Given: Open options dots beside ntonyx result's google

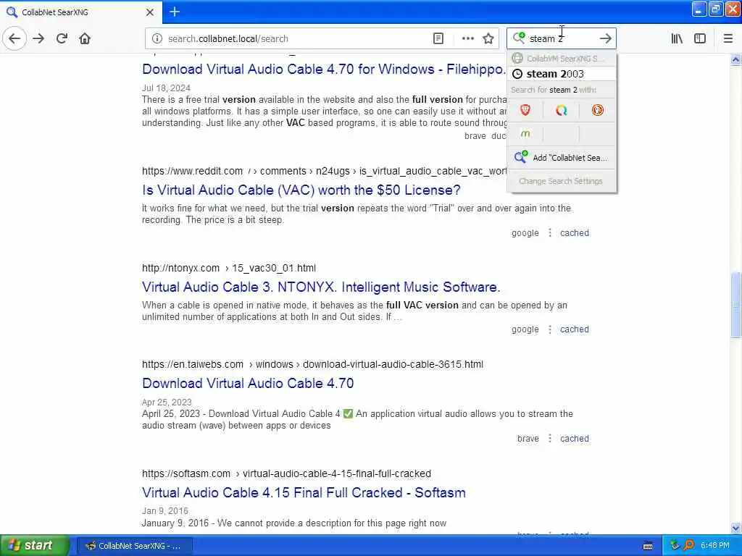Looking at the screenshot, I should [x=549, y=329].
